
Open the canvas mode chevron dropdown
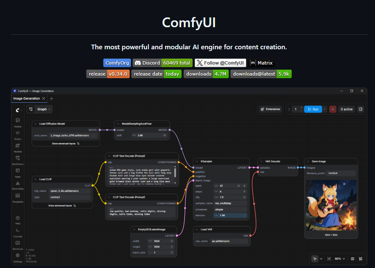point(321,259)
